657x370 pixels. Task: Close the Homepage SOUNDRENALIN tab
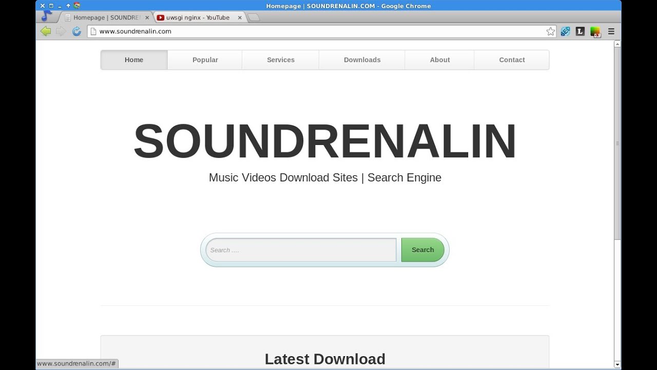pos(147,17)
